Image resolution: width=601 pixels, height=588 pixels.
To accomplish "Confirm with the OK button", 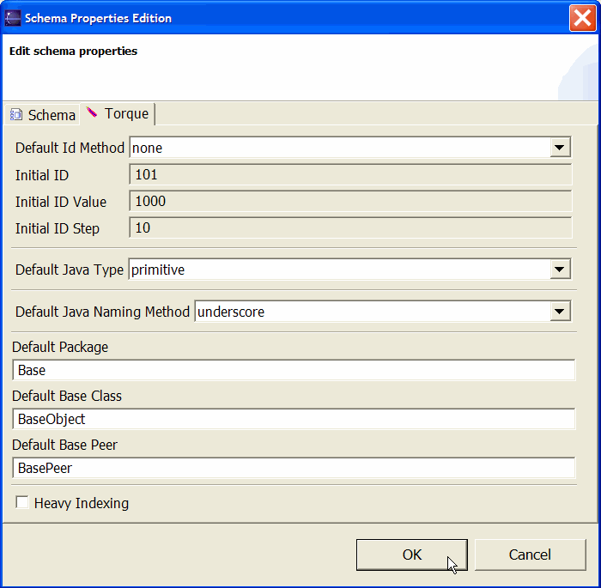I will [x=411, y=555].
